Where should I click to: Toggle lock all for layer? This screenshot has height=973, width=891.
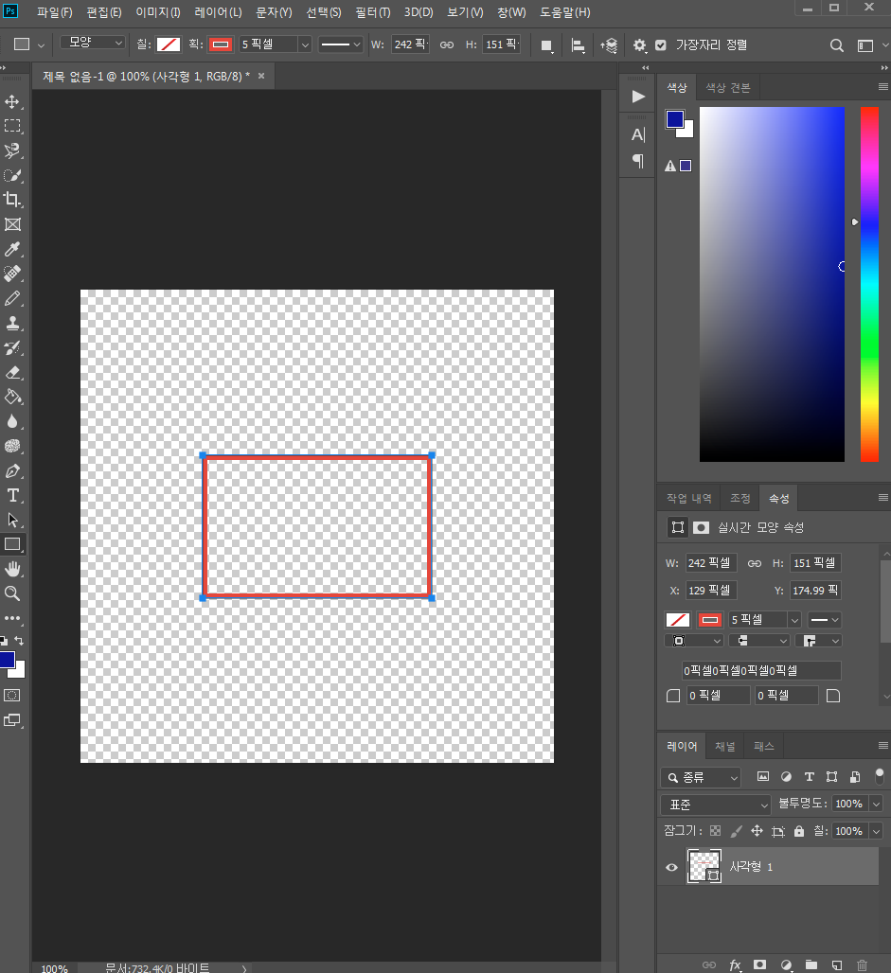[x=799, y=831]
